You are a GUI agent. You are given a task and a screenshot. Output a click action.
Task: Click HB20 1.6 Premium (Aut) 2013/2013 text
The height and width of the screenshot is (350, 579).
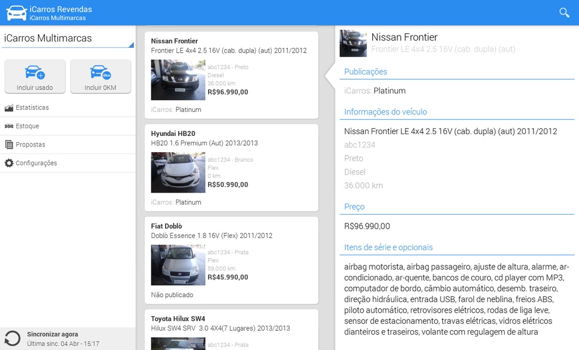point(204,143)
